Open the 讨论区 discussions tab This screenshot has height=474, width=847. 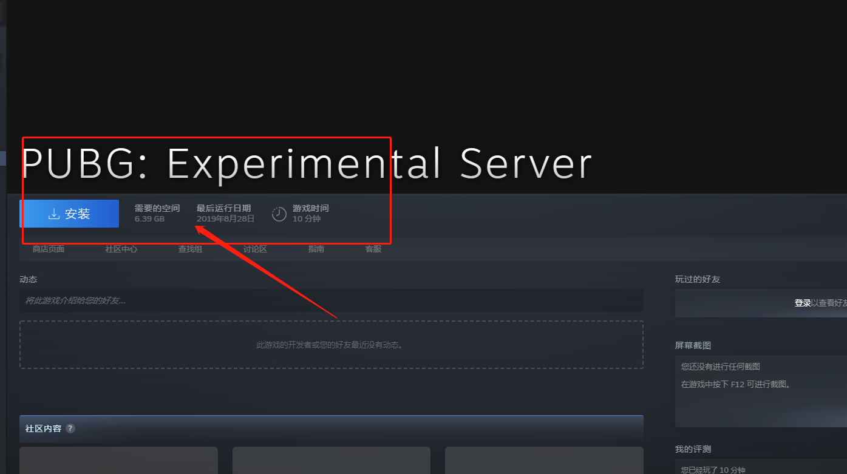(255, 249)
